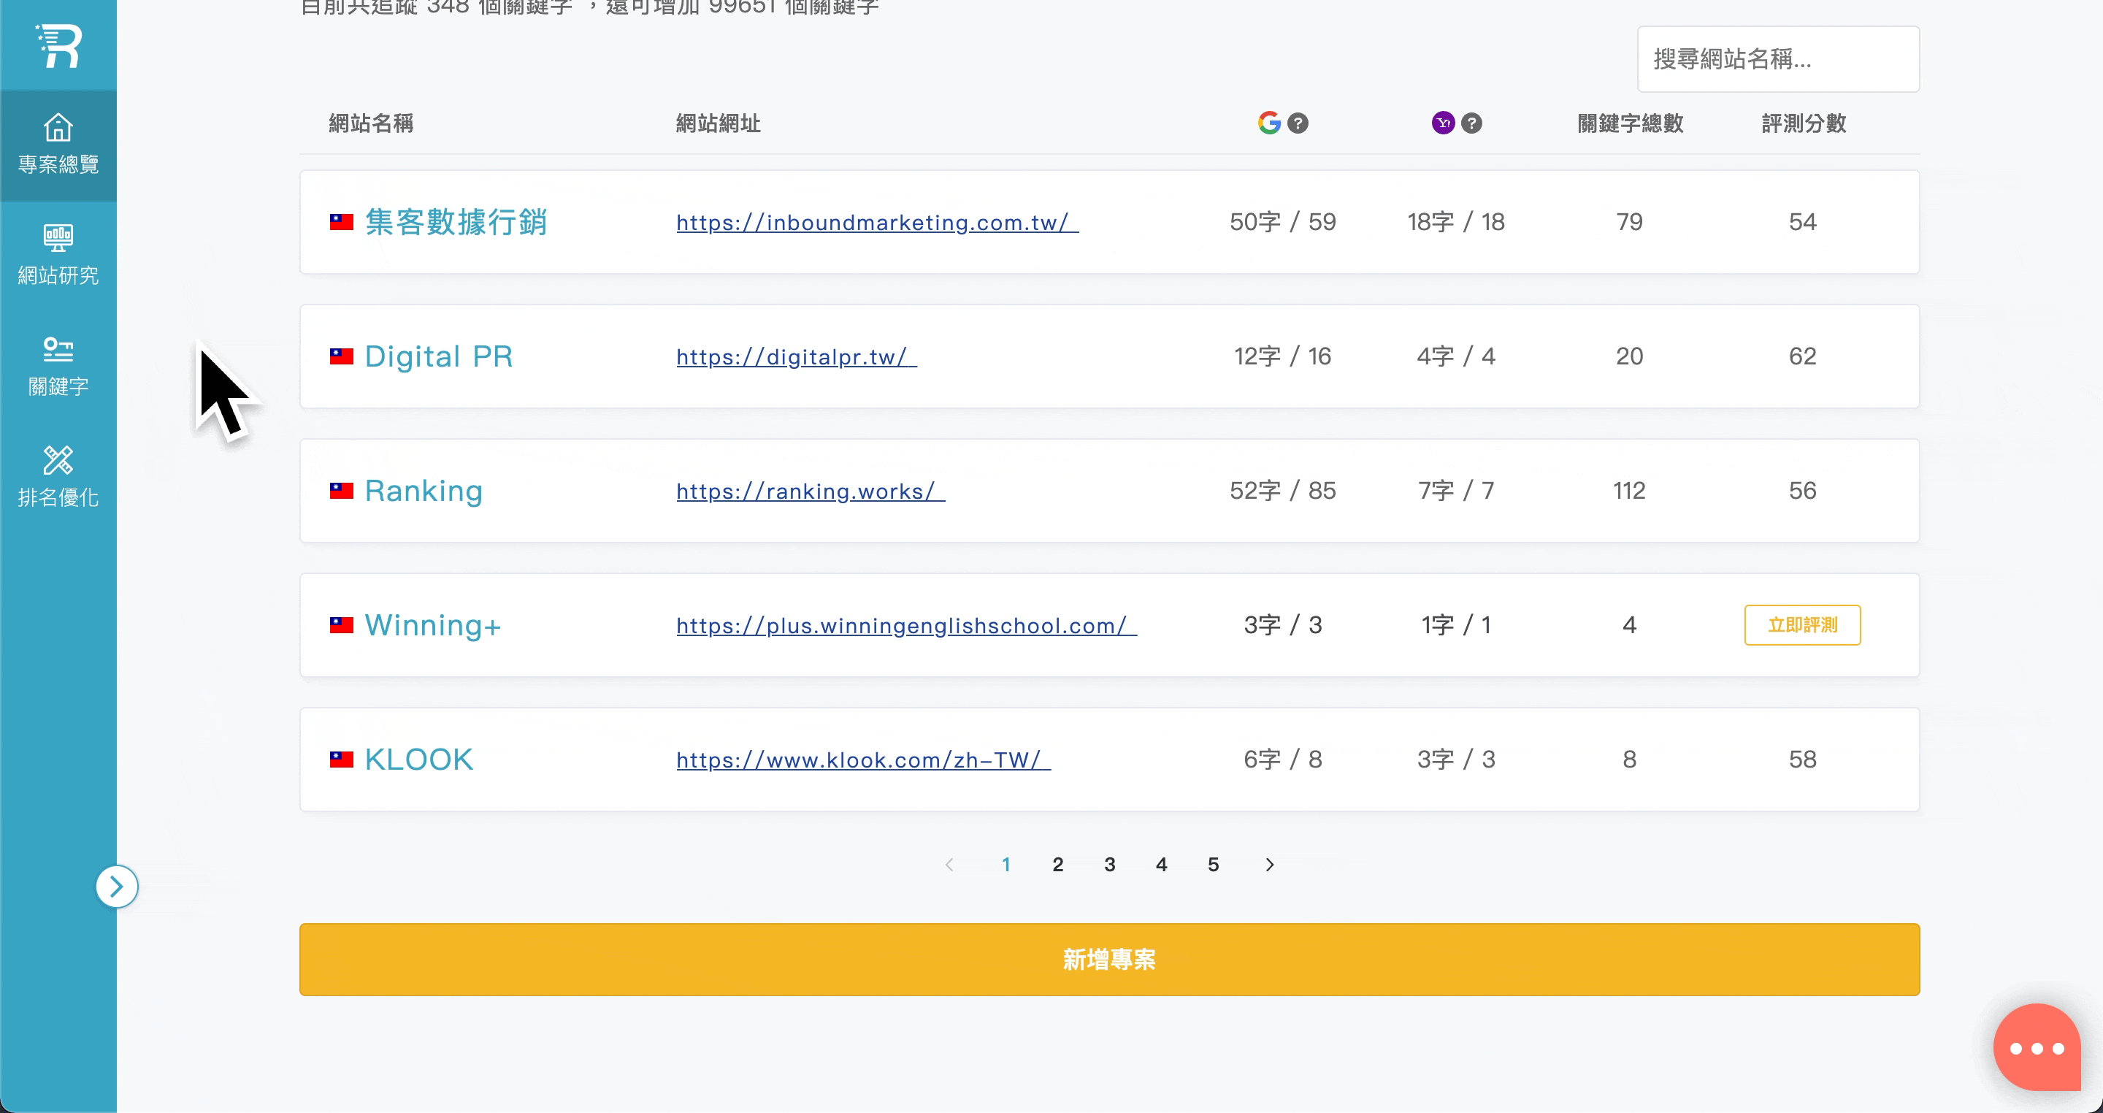This screenshot has height=1113, width=2103.
Task: Open the 專案總覽 home sidebar icon
Action: (x=58, y=144)
